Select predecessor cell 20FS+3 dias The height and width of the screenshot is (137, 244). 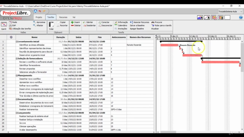coord(119,110)
